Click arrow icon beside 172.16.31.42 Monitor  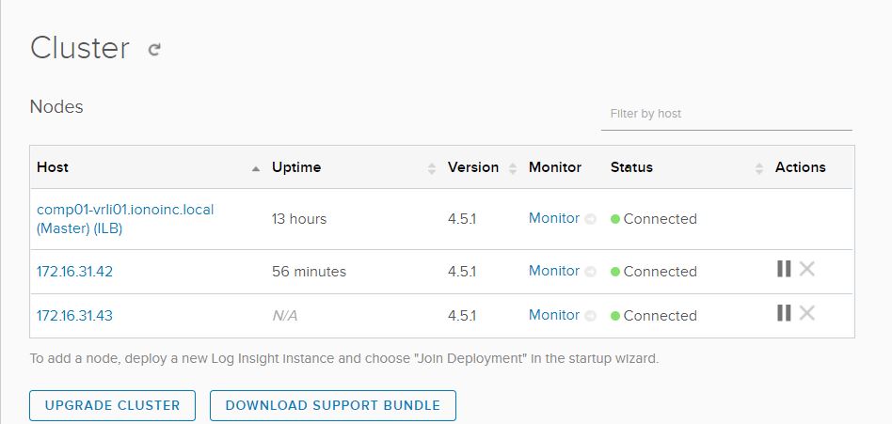point(591,272)
